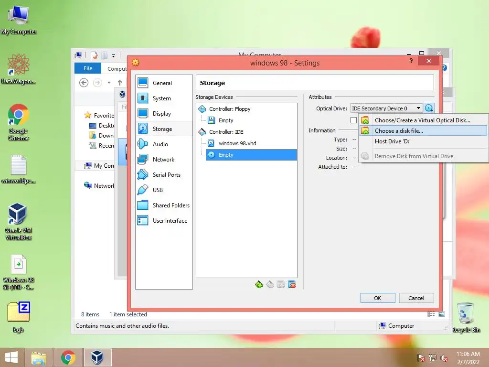Select the highlighted Empty optical drive entry

tap(251, 155)
